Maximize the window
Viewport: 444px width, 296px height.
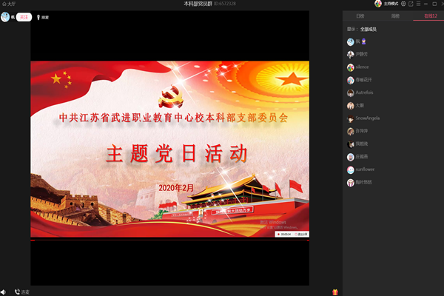click(434, 4)
